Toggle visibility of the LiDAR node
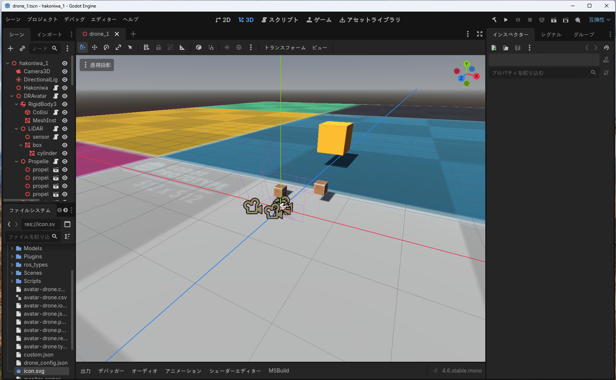616x380 pixels. pos(64,129)
